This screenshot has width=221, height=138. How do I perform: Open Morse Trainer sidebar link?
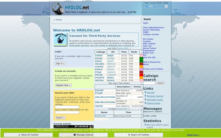(149, 48)
